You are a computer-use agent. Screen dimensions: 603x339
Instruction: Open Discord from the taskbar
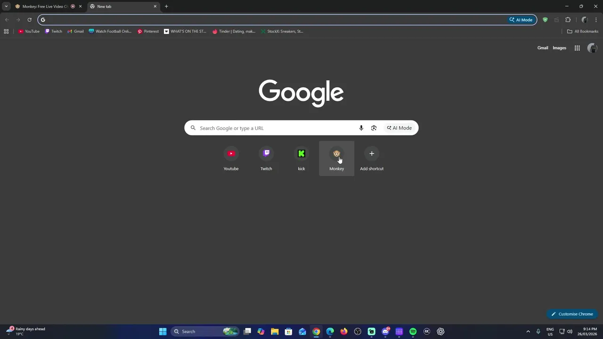click(x=385, y=331)
